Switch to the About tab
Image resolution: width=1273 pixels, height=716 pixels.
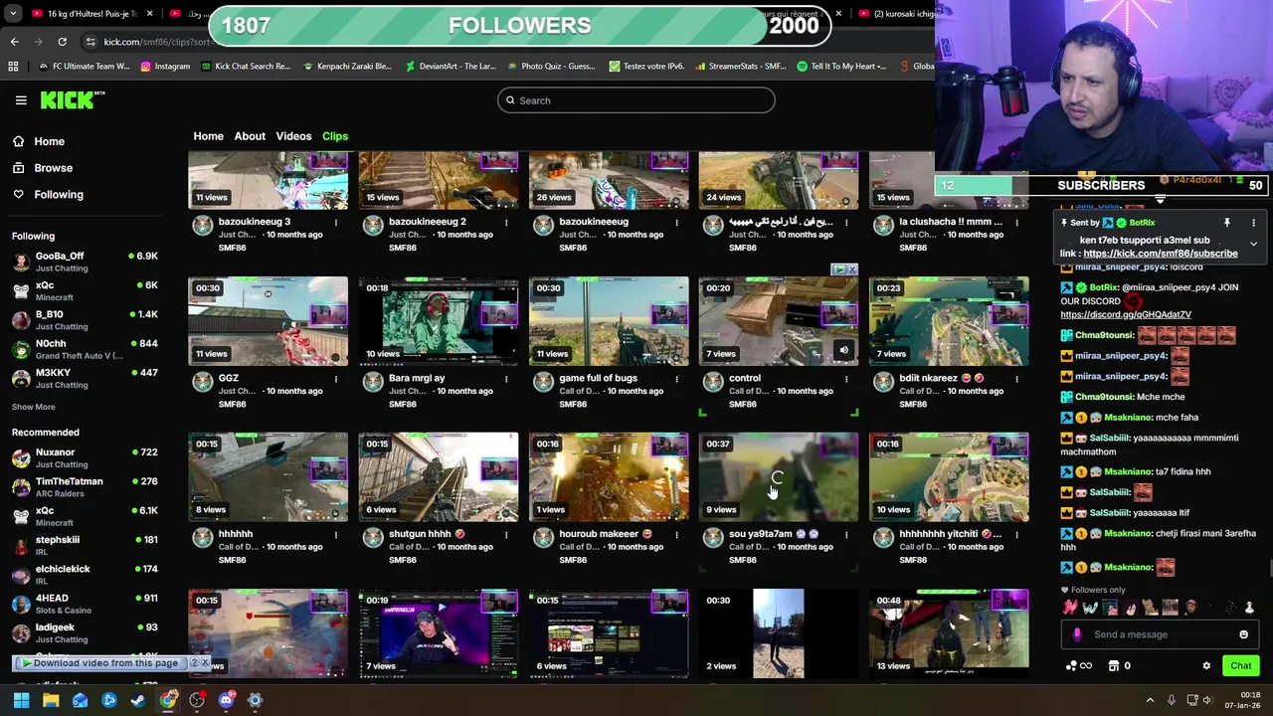click(250, 136)
